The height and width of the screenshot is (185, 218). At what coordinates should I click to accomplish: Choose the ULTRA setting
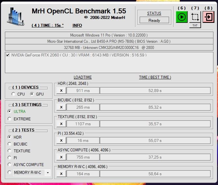point(9,111)
